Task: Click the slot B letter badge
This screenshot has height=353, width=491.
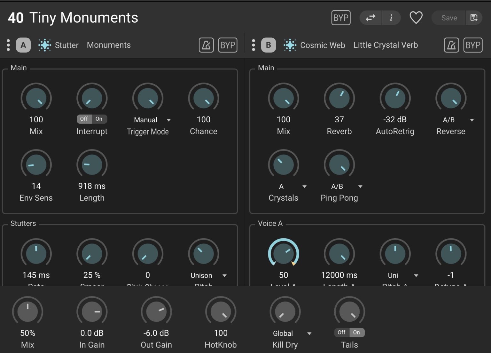Action: (x=269, y=45)
